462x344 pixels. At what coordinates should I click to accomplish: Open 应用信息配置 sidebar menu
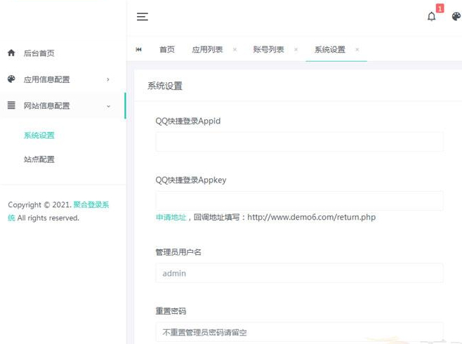click(62, 79)
